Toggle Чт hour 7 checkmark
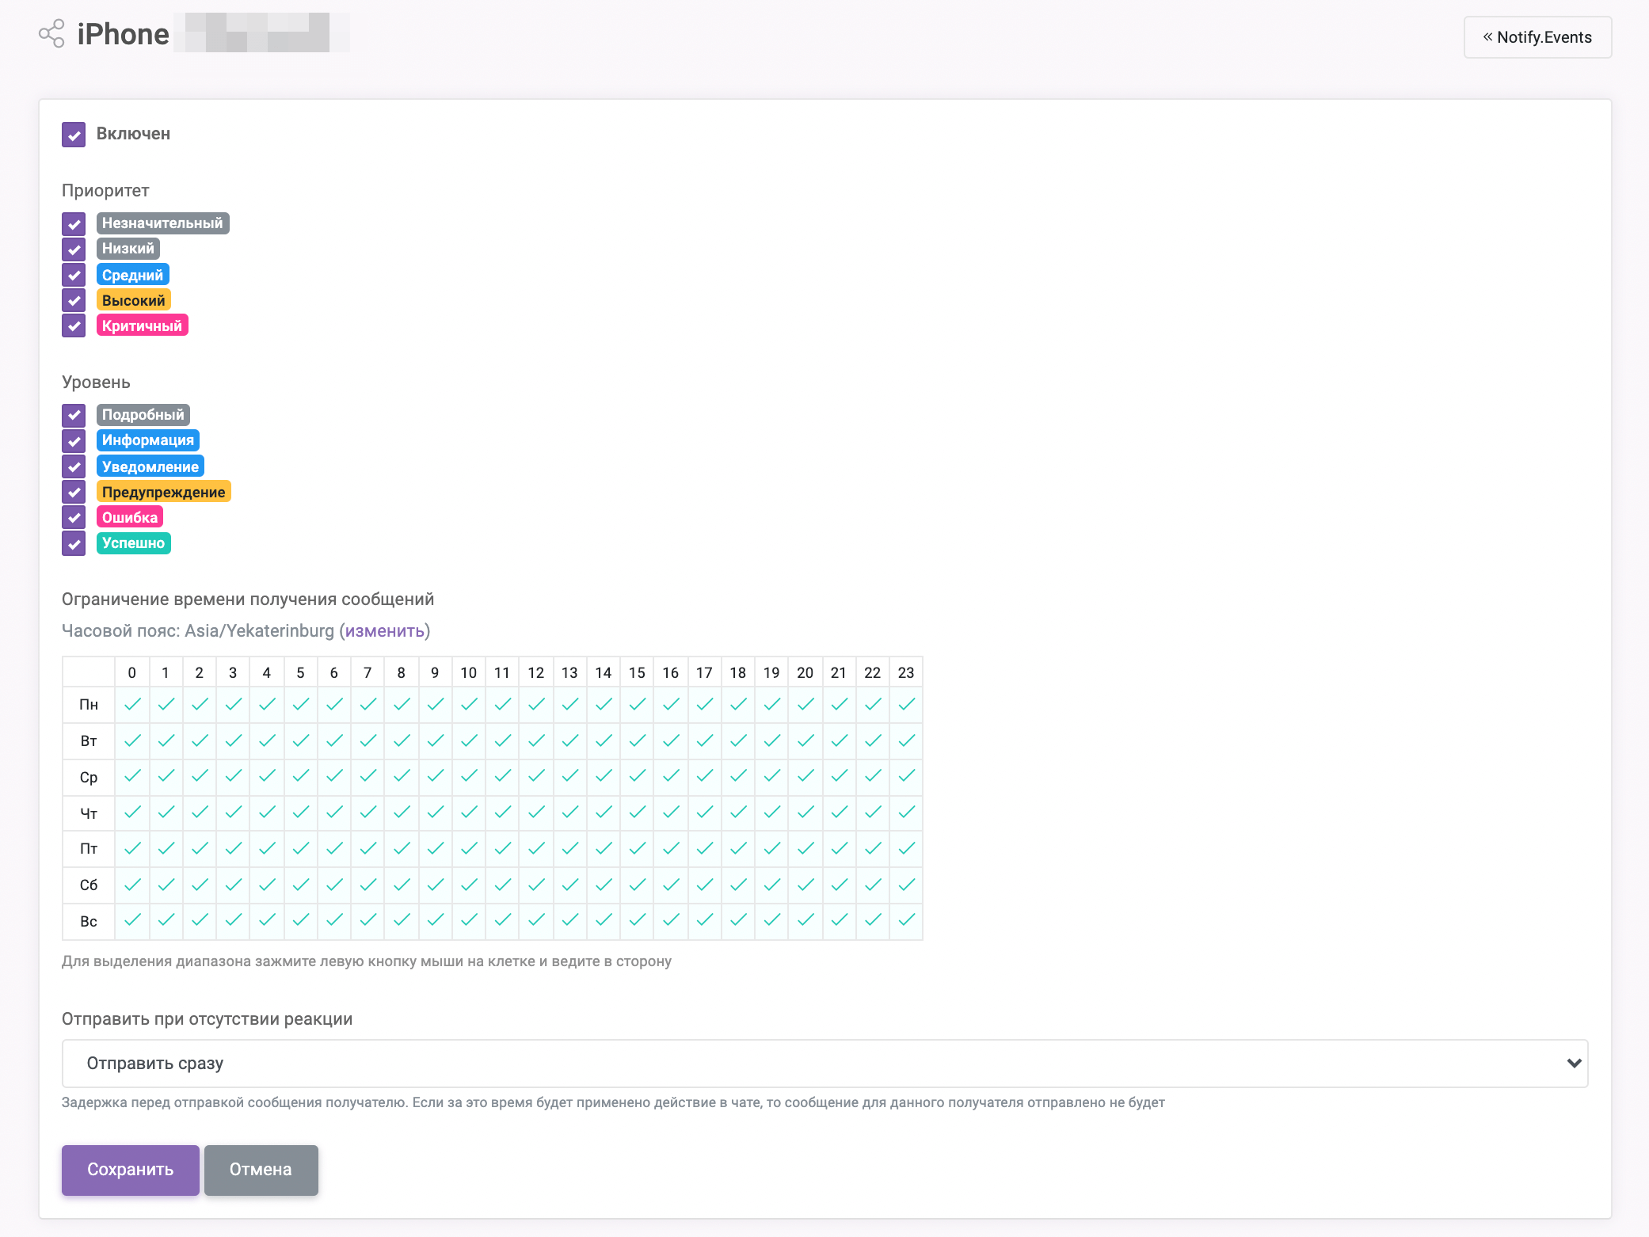Image resolution: width=1649 pixels, height=1237 pixels. [x=368, y=813]
